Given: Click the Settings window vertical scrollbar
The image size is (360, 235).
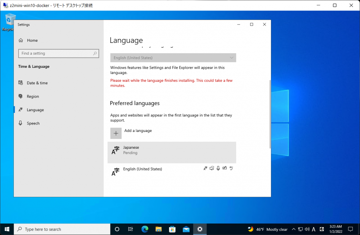Looking at the screenshot, I should click(270, 114).
